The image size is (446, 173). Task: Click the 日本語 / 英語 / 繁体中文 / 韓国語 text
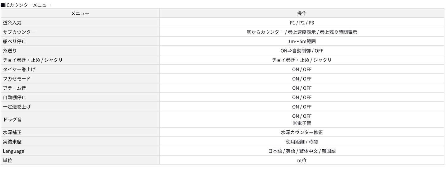[x=301, y=151]
